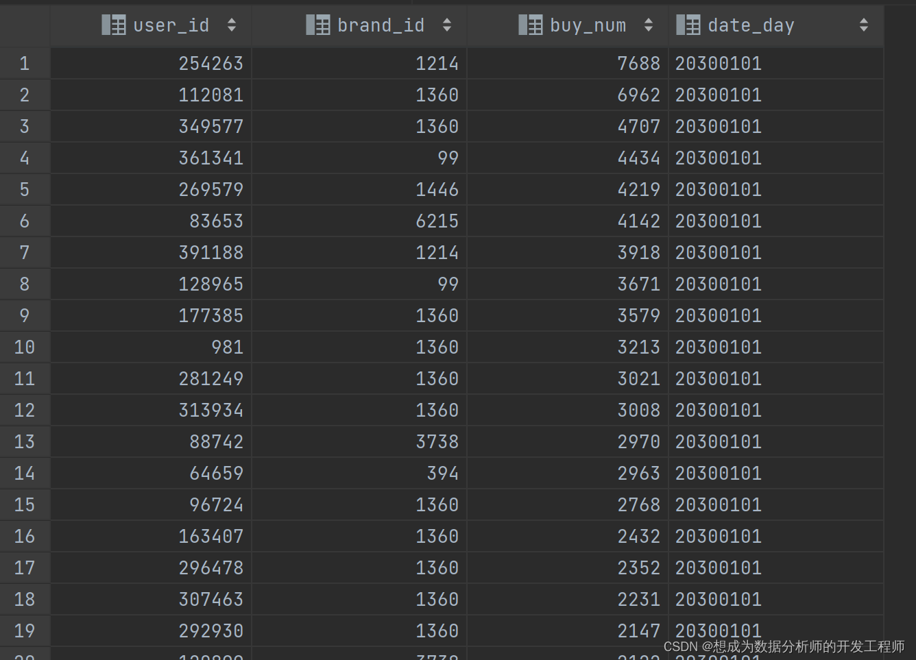The width and height of the screenshot is (916, 660).
Task: Click user_id cell 64659
Action: 151,474
